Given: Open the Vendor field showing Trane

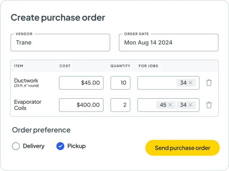Looking at the screenshot, I should pyautogui.click(x=60, y=42).
